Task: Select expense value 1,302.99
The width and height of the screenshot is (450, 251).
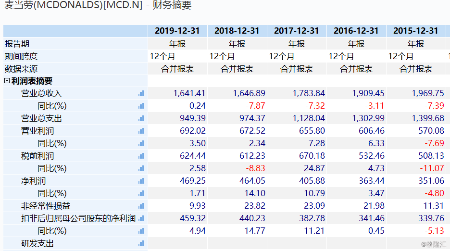Action: click(368, 118)
